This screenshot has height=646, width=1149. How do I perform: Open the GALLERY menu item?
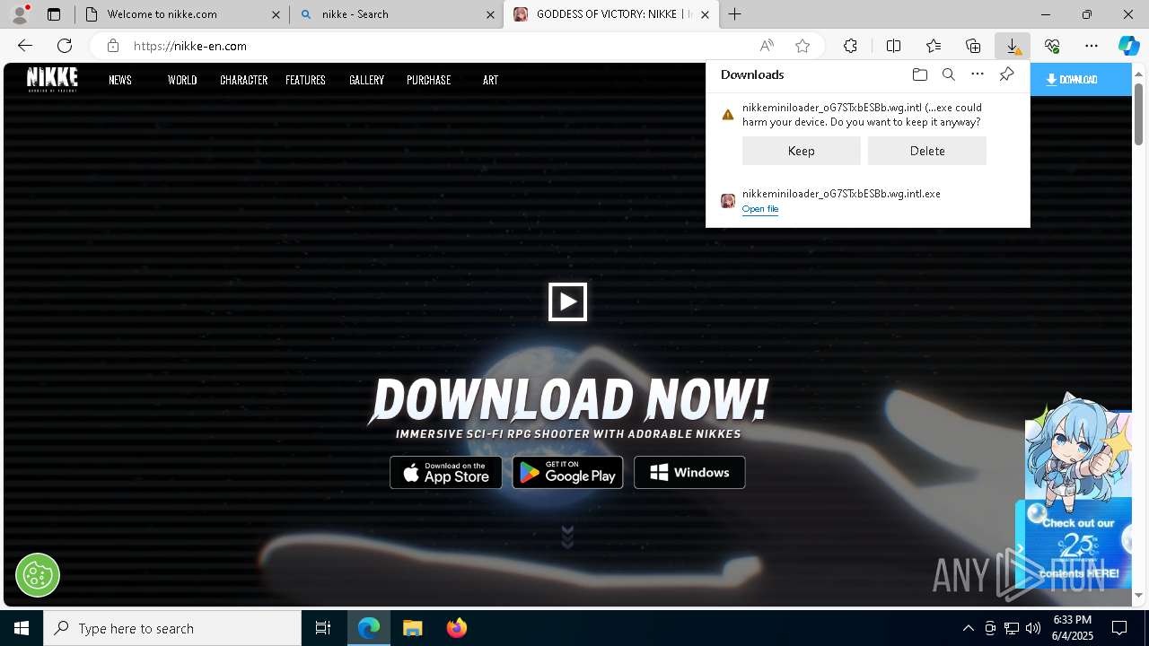tap(366, 80)
